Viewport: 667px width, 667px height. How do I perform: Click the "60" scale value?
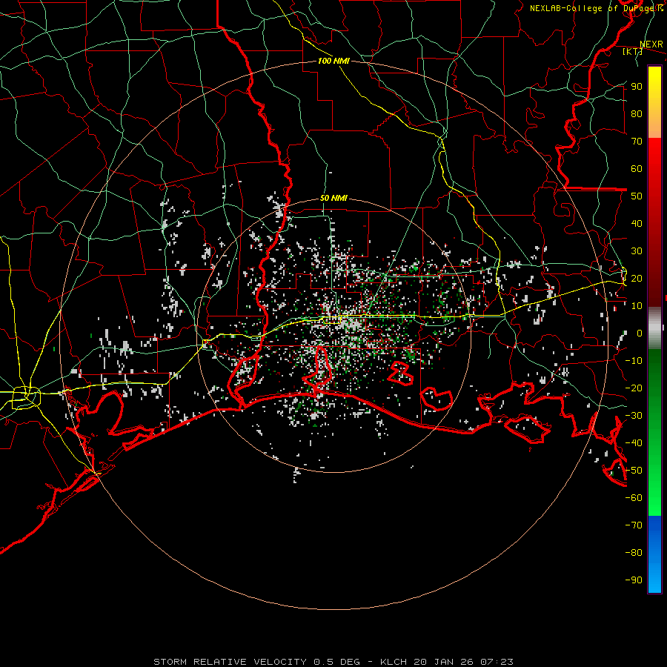click(x=637, y=168)
